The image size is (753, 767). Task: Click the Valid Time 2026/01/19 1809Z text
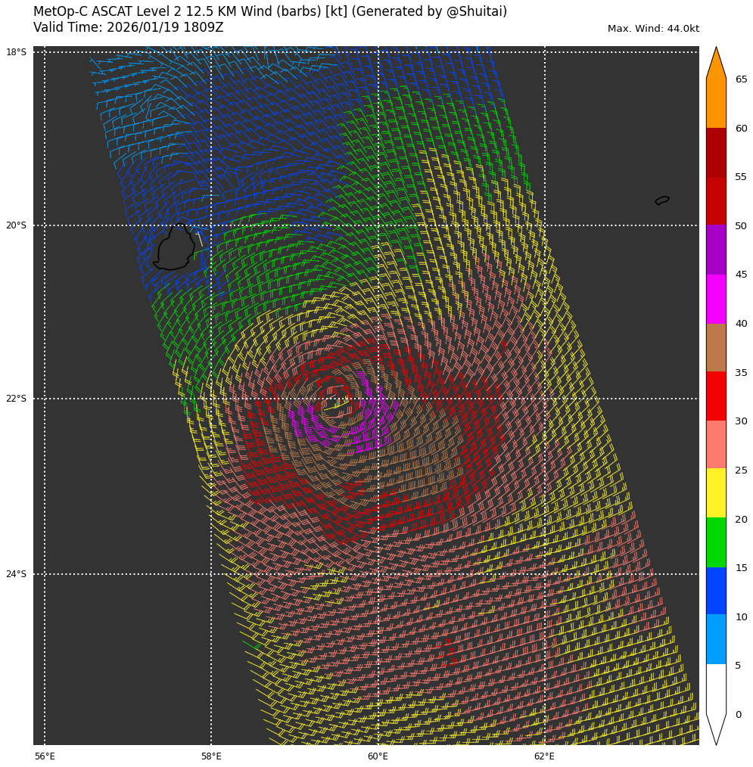pos(129,28)
